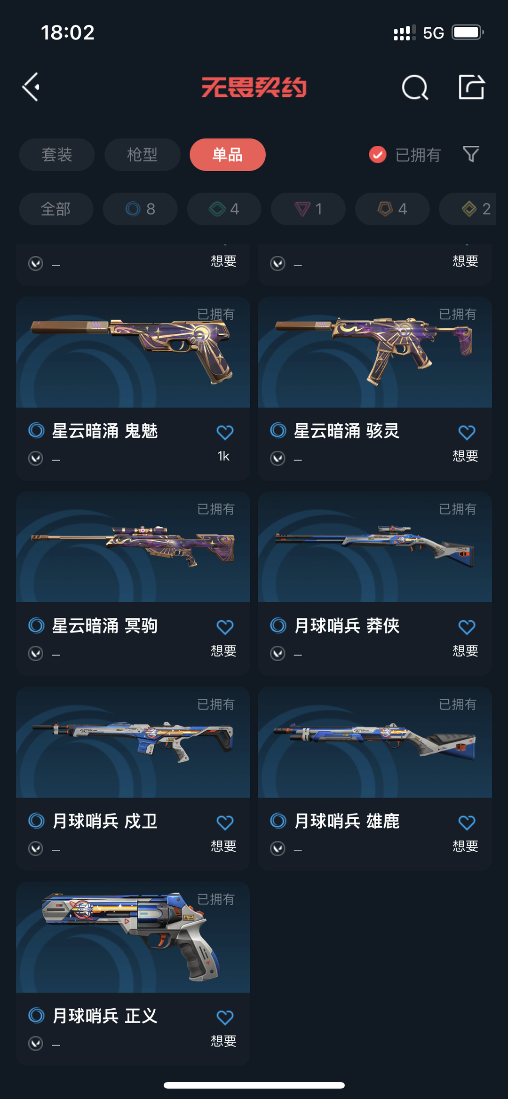Toggle the 已拥有 owned checkbox

click(x=378, y=154)
